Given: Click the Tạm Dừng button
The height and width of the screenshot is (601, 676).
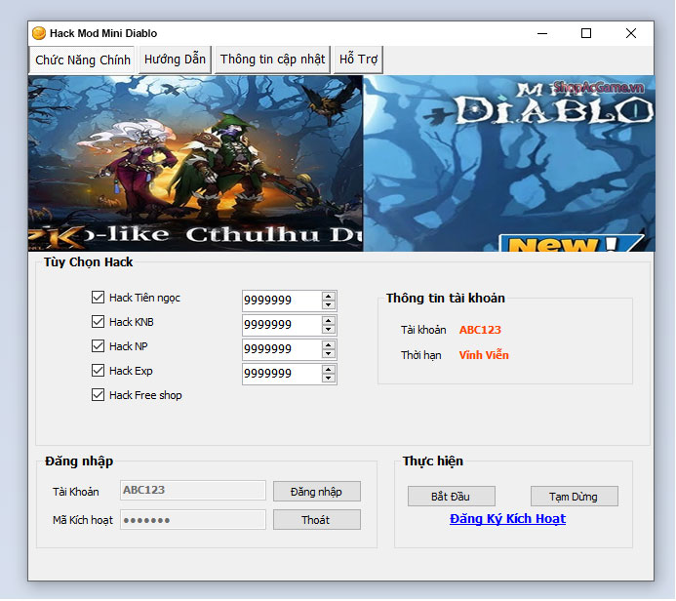Looking at the screenshot, I should [x=575, y=497].
